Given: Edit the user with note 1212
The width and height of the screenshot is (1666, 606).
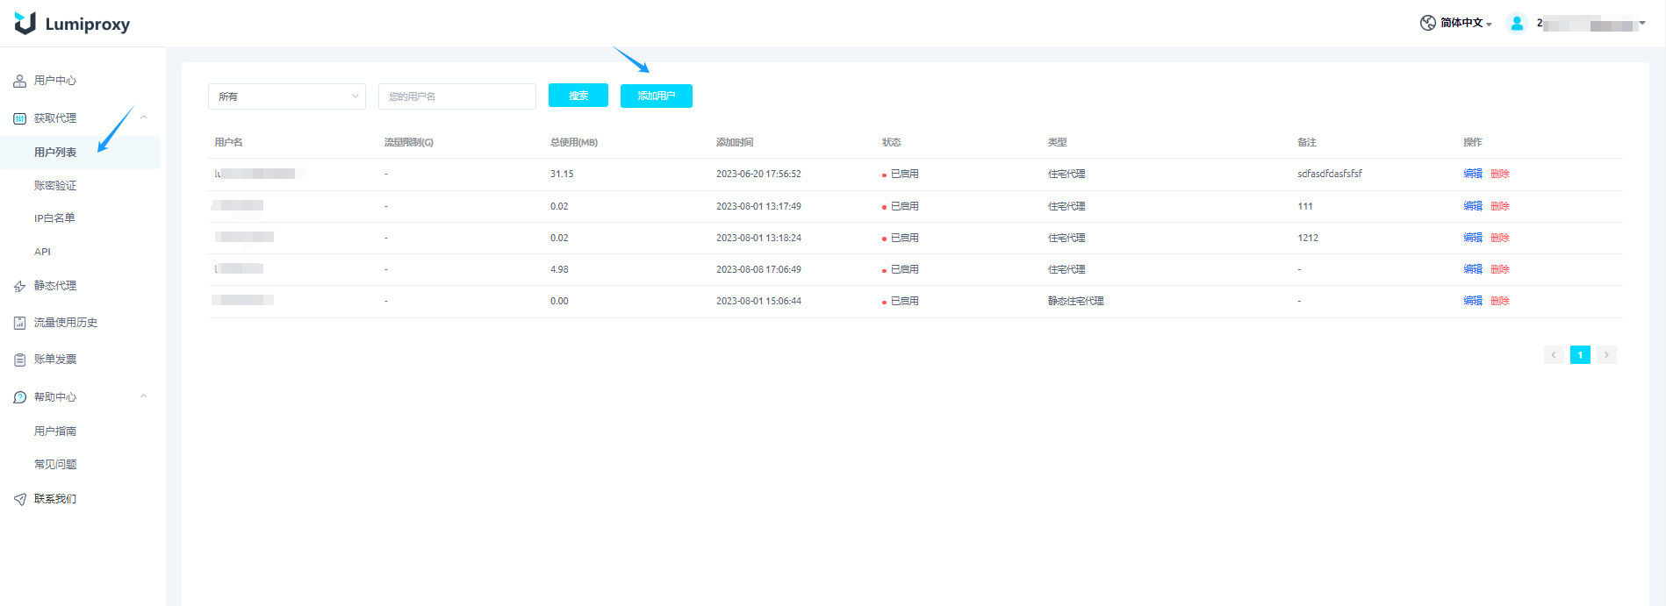Looking at the screenshot, I should 1473,238.
